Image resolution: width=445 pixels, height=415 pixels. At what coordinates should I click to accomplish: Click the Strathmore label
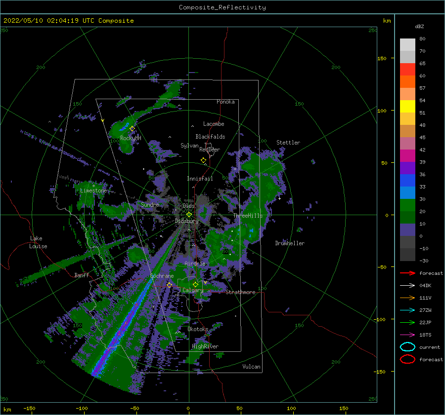point(240,292)
